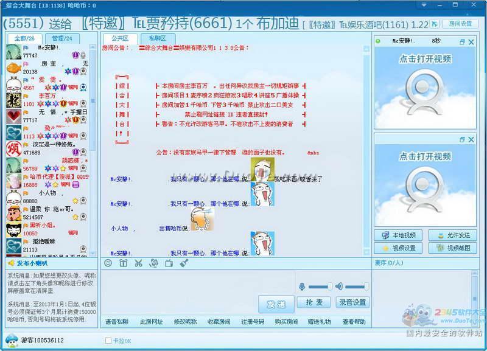Open the emoticon smiley picker
Image resolution: width=487 pixels, height=351 pixels.
click(x=108, y=263)
